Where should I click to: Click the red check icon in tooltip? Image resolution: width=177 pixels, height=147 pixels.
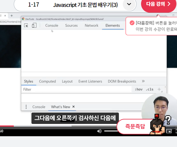[132, 23]
